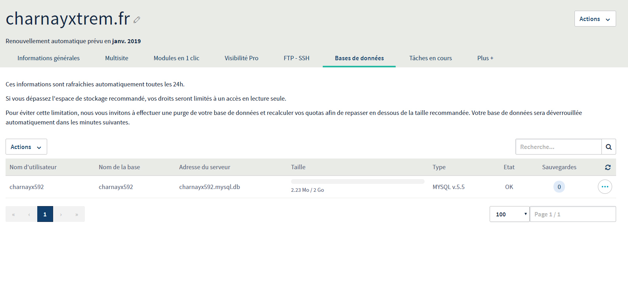Jump to the last page with double-right arrow

77,214
